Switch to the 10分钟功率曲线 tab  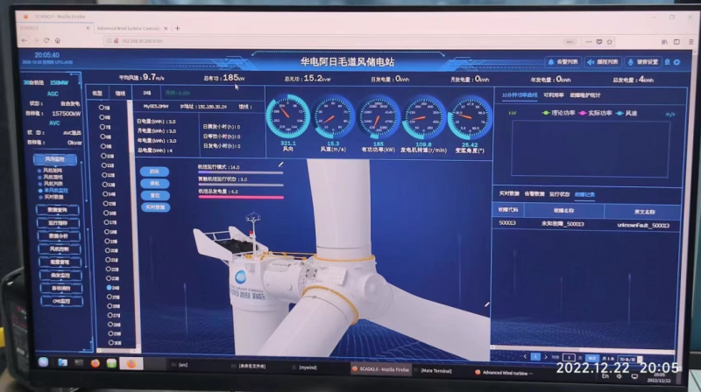coord(520,94)
